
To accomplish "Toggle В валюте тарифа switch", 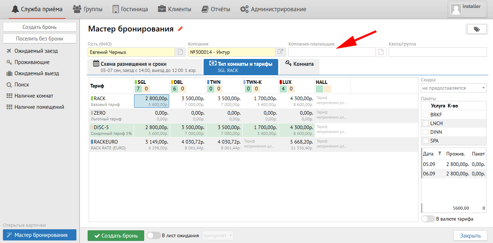I will click(x=428, y=219).
